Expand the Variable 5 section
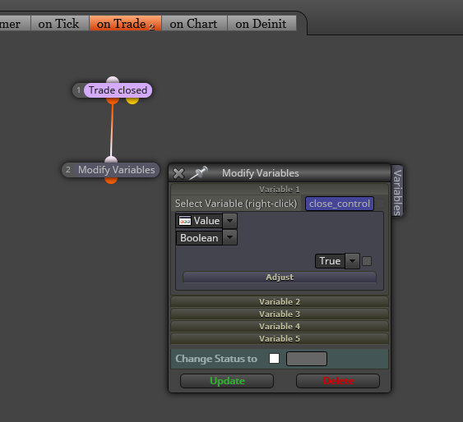Screen dimensions: 463x422 coord(280,339)
